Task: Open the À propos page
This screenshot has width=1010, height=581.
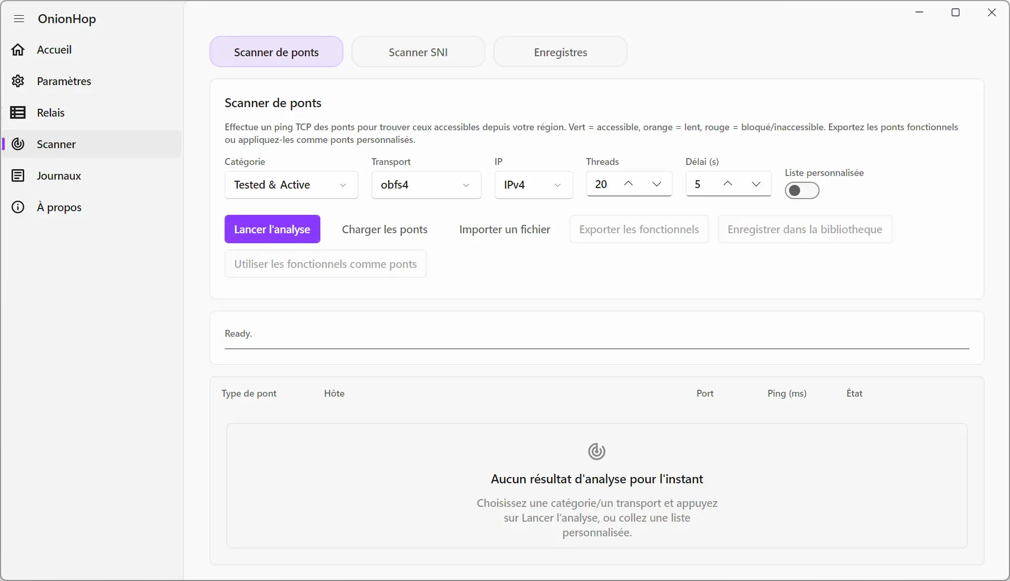Action: pyautogui.click(x=92, y=207)
